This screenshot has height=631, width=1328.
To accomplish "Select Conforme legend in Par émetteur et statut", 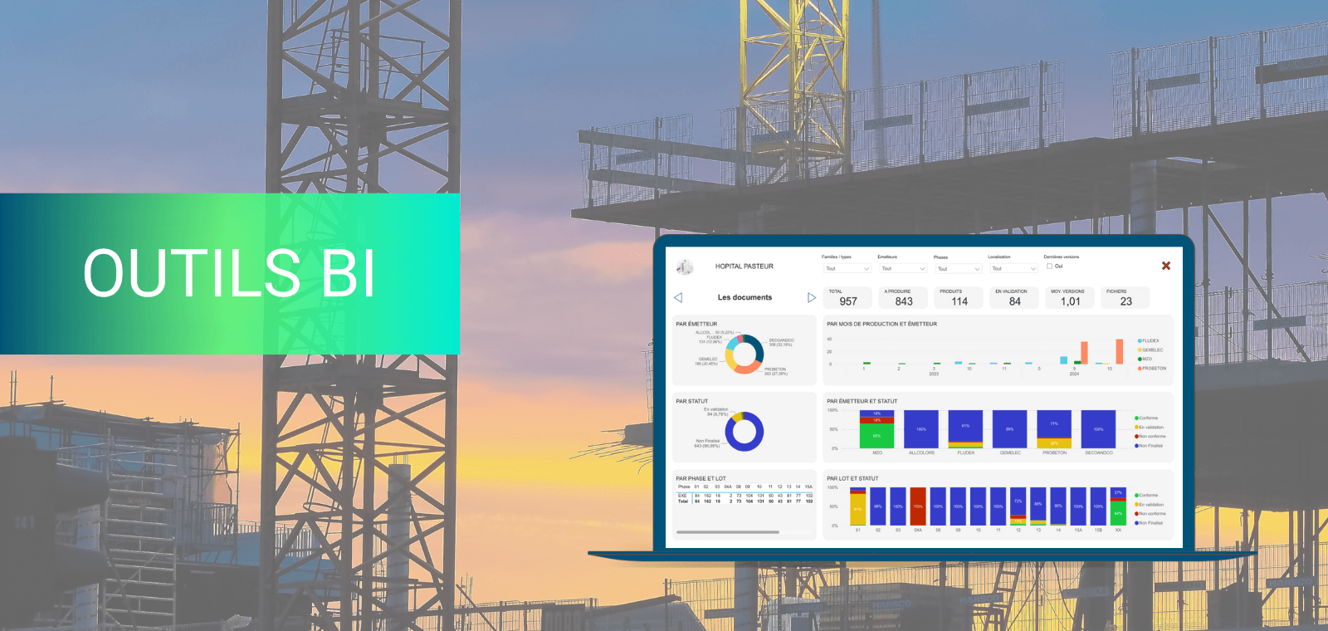I will 1147,418.
